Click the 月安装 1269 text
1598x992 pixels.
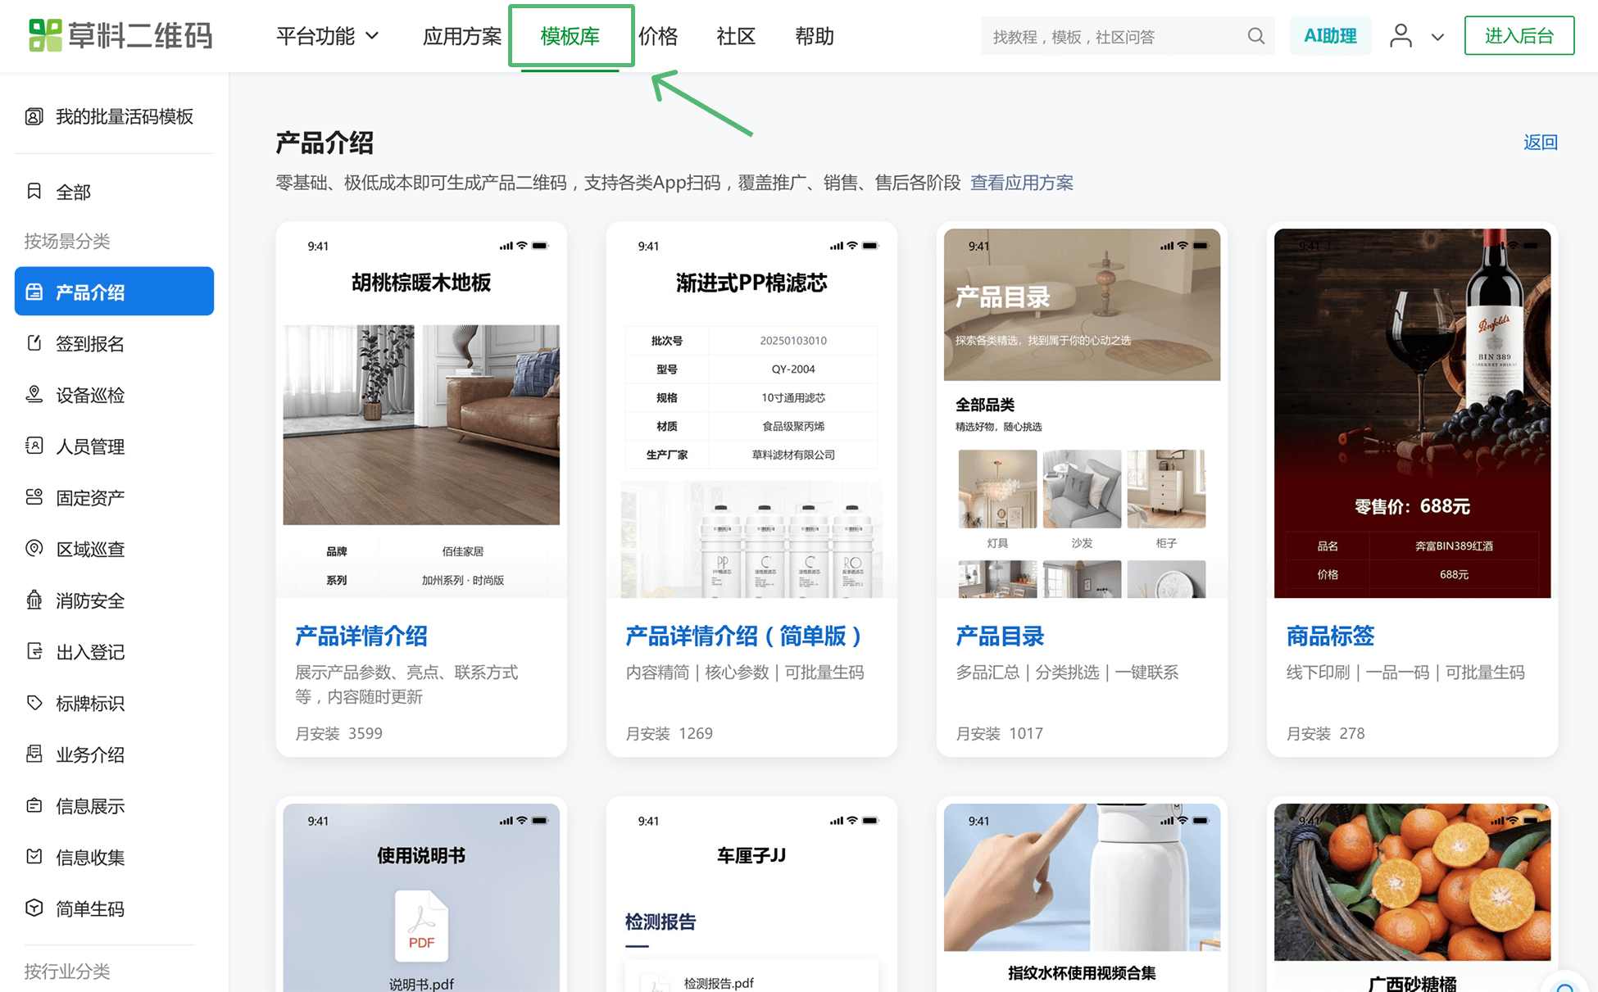(669, 734)
